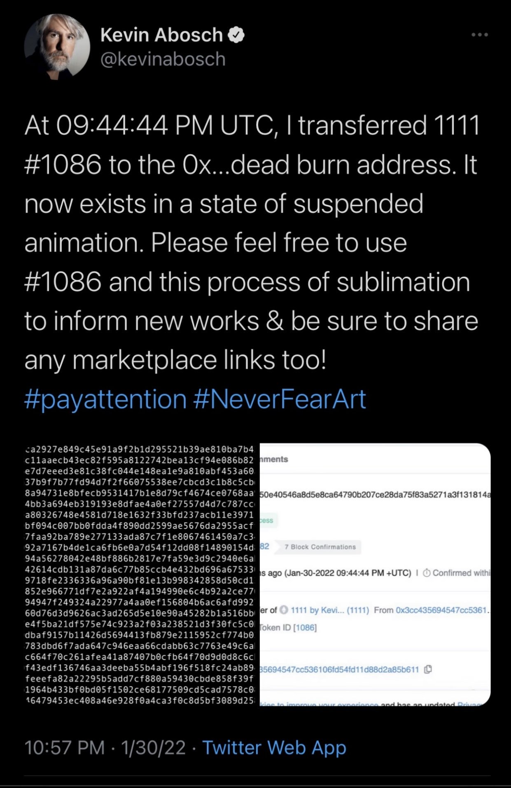Screen dimensions: 511x788
Task: Click the verified badge next to Kevin Abosch
Action: (236, 35)
